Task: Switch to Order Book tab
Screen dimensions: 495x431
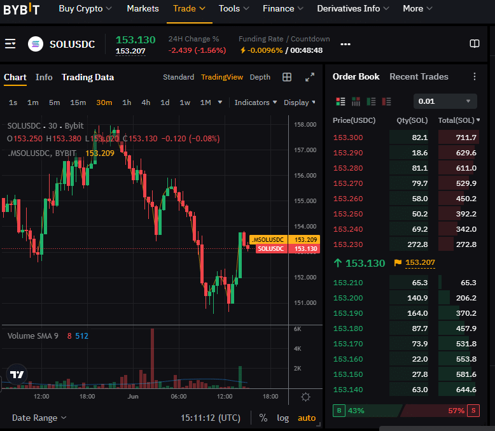Action: (x=356, y=77)
